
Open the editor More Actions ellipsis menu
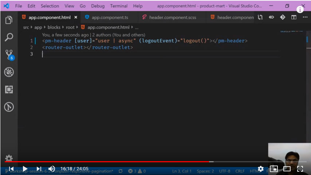coord(305,17)
